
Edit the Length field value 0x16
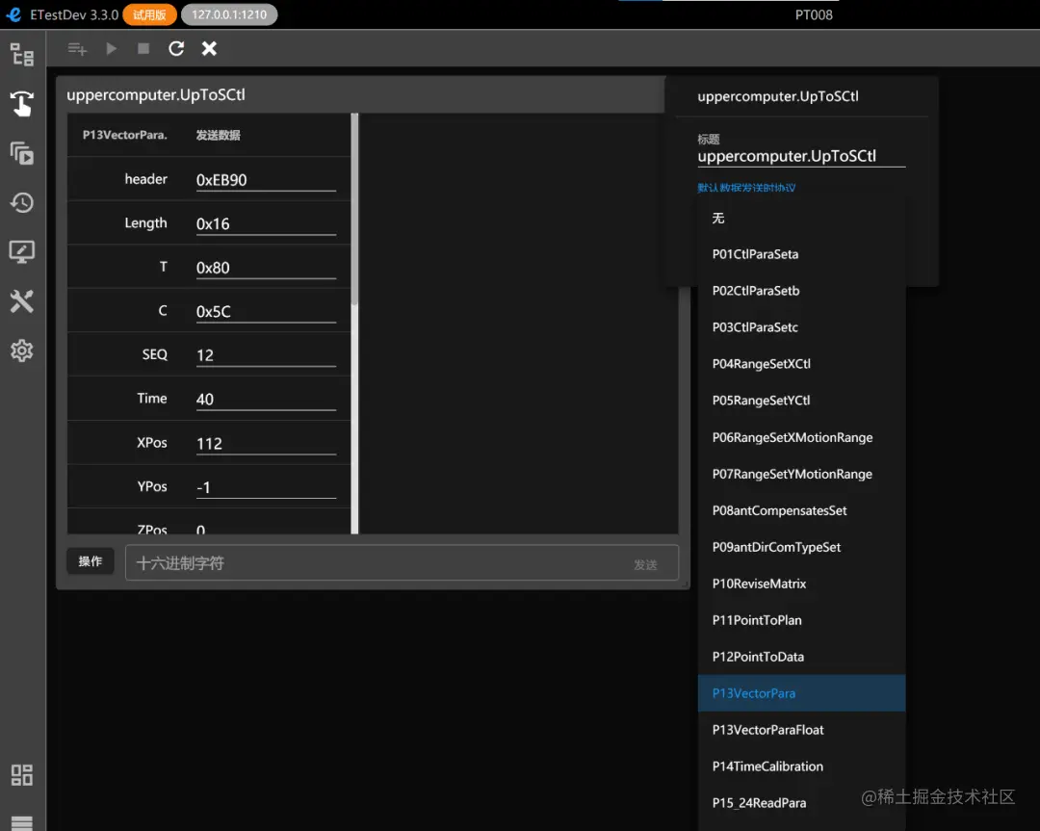266,224
